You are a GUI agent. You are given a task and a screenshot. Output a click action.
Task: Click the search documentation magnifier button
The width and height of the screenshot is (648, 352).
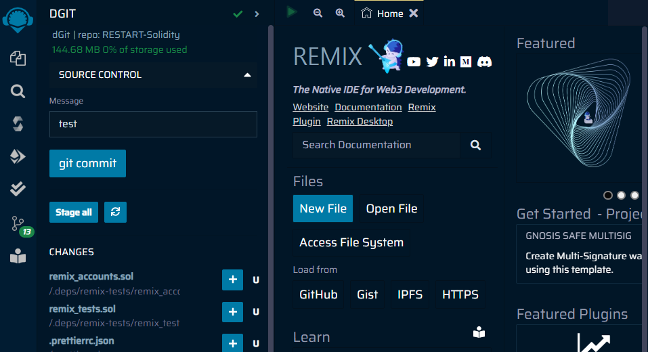[x=475, y=145]
